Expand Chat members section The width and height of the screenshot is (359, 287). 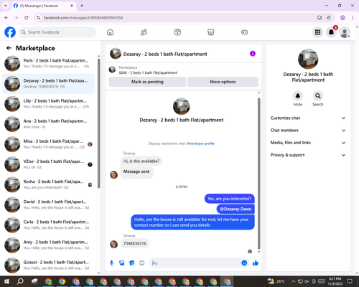coord(308,131)
